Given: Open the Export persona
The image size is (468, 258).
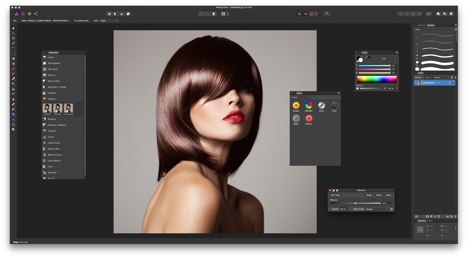Looking at the screenshot, I should (36, 14).
